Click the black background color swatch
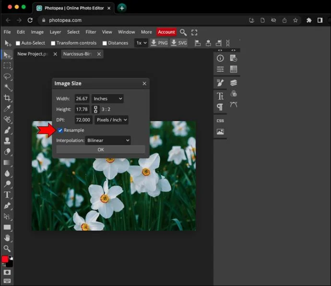This screenshot has width=331, height=286. click(x=10, y=264)
